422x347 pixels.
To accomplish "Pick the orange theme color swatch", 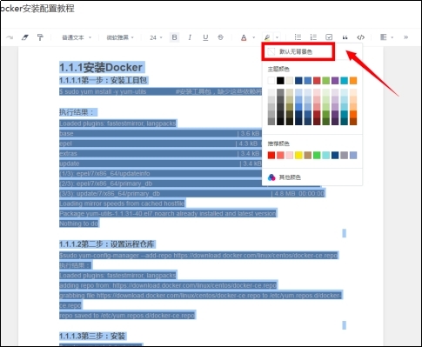I will [x=353, y=80].
